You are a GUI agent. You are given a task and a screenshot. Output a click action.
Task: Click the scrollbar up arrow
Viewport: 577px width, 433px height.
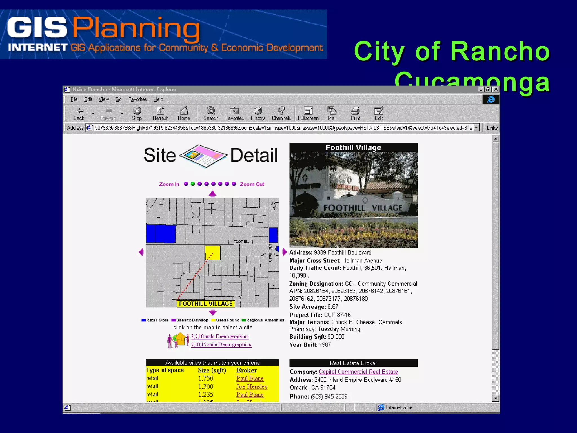pyautogui.click(x=496, y=138)
